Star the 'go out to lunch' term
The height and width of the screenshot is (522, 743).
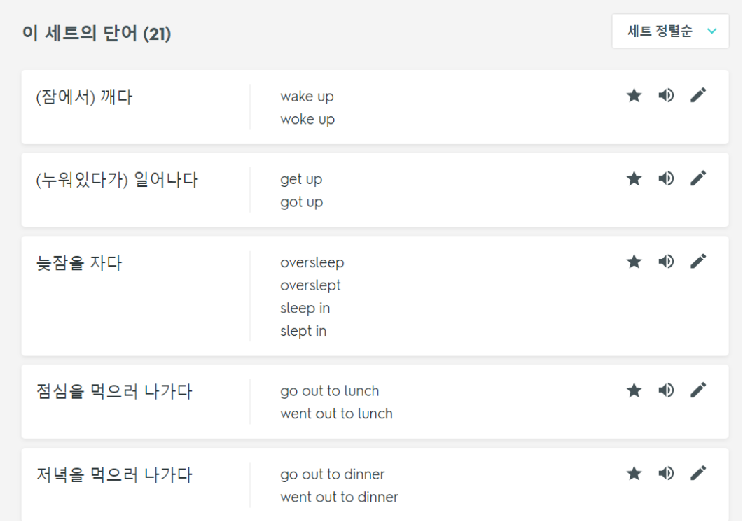634,390
